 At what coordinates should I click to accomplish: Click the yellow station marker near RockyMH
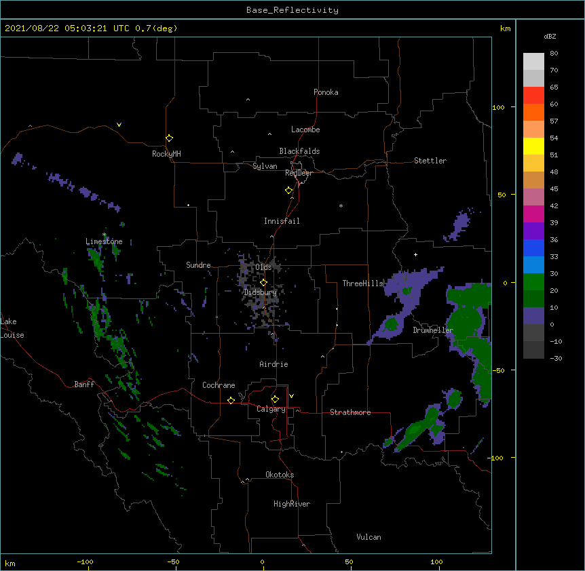[169, 138]
